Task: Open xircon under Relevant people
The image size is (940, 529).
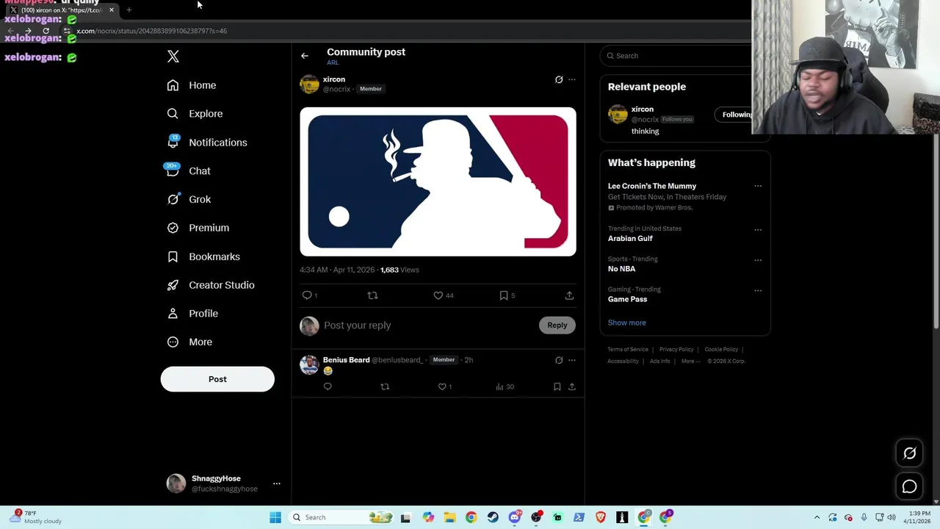Action: (642, 109)
